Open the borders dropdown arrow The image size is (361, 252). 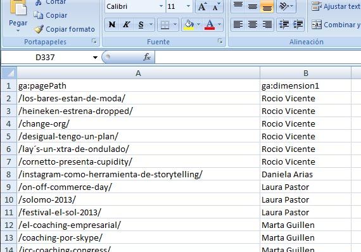[x=175, y=25]
